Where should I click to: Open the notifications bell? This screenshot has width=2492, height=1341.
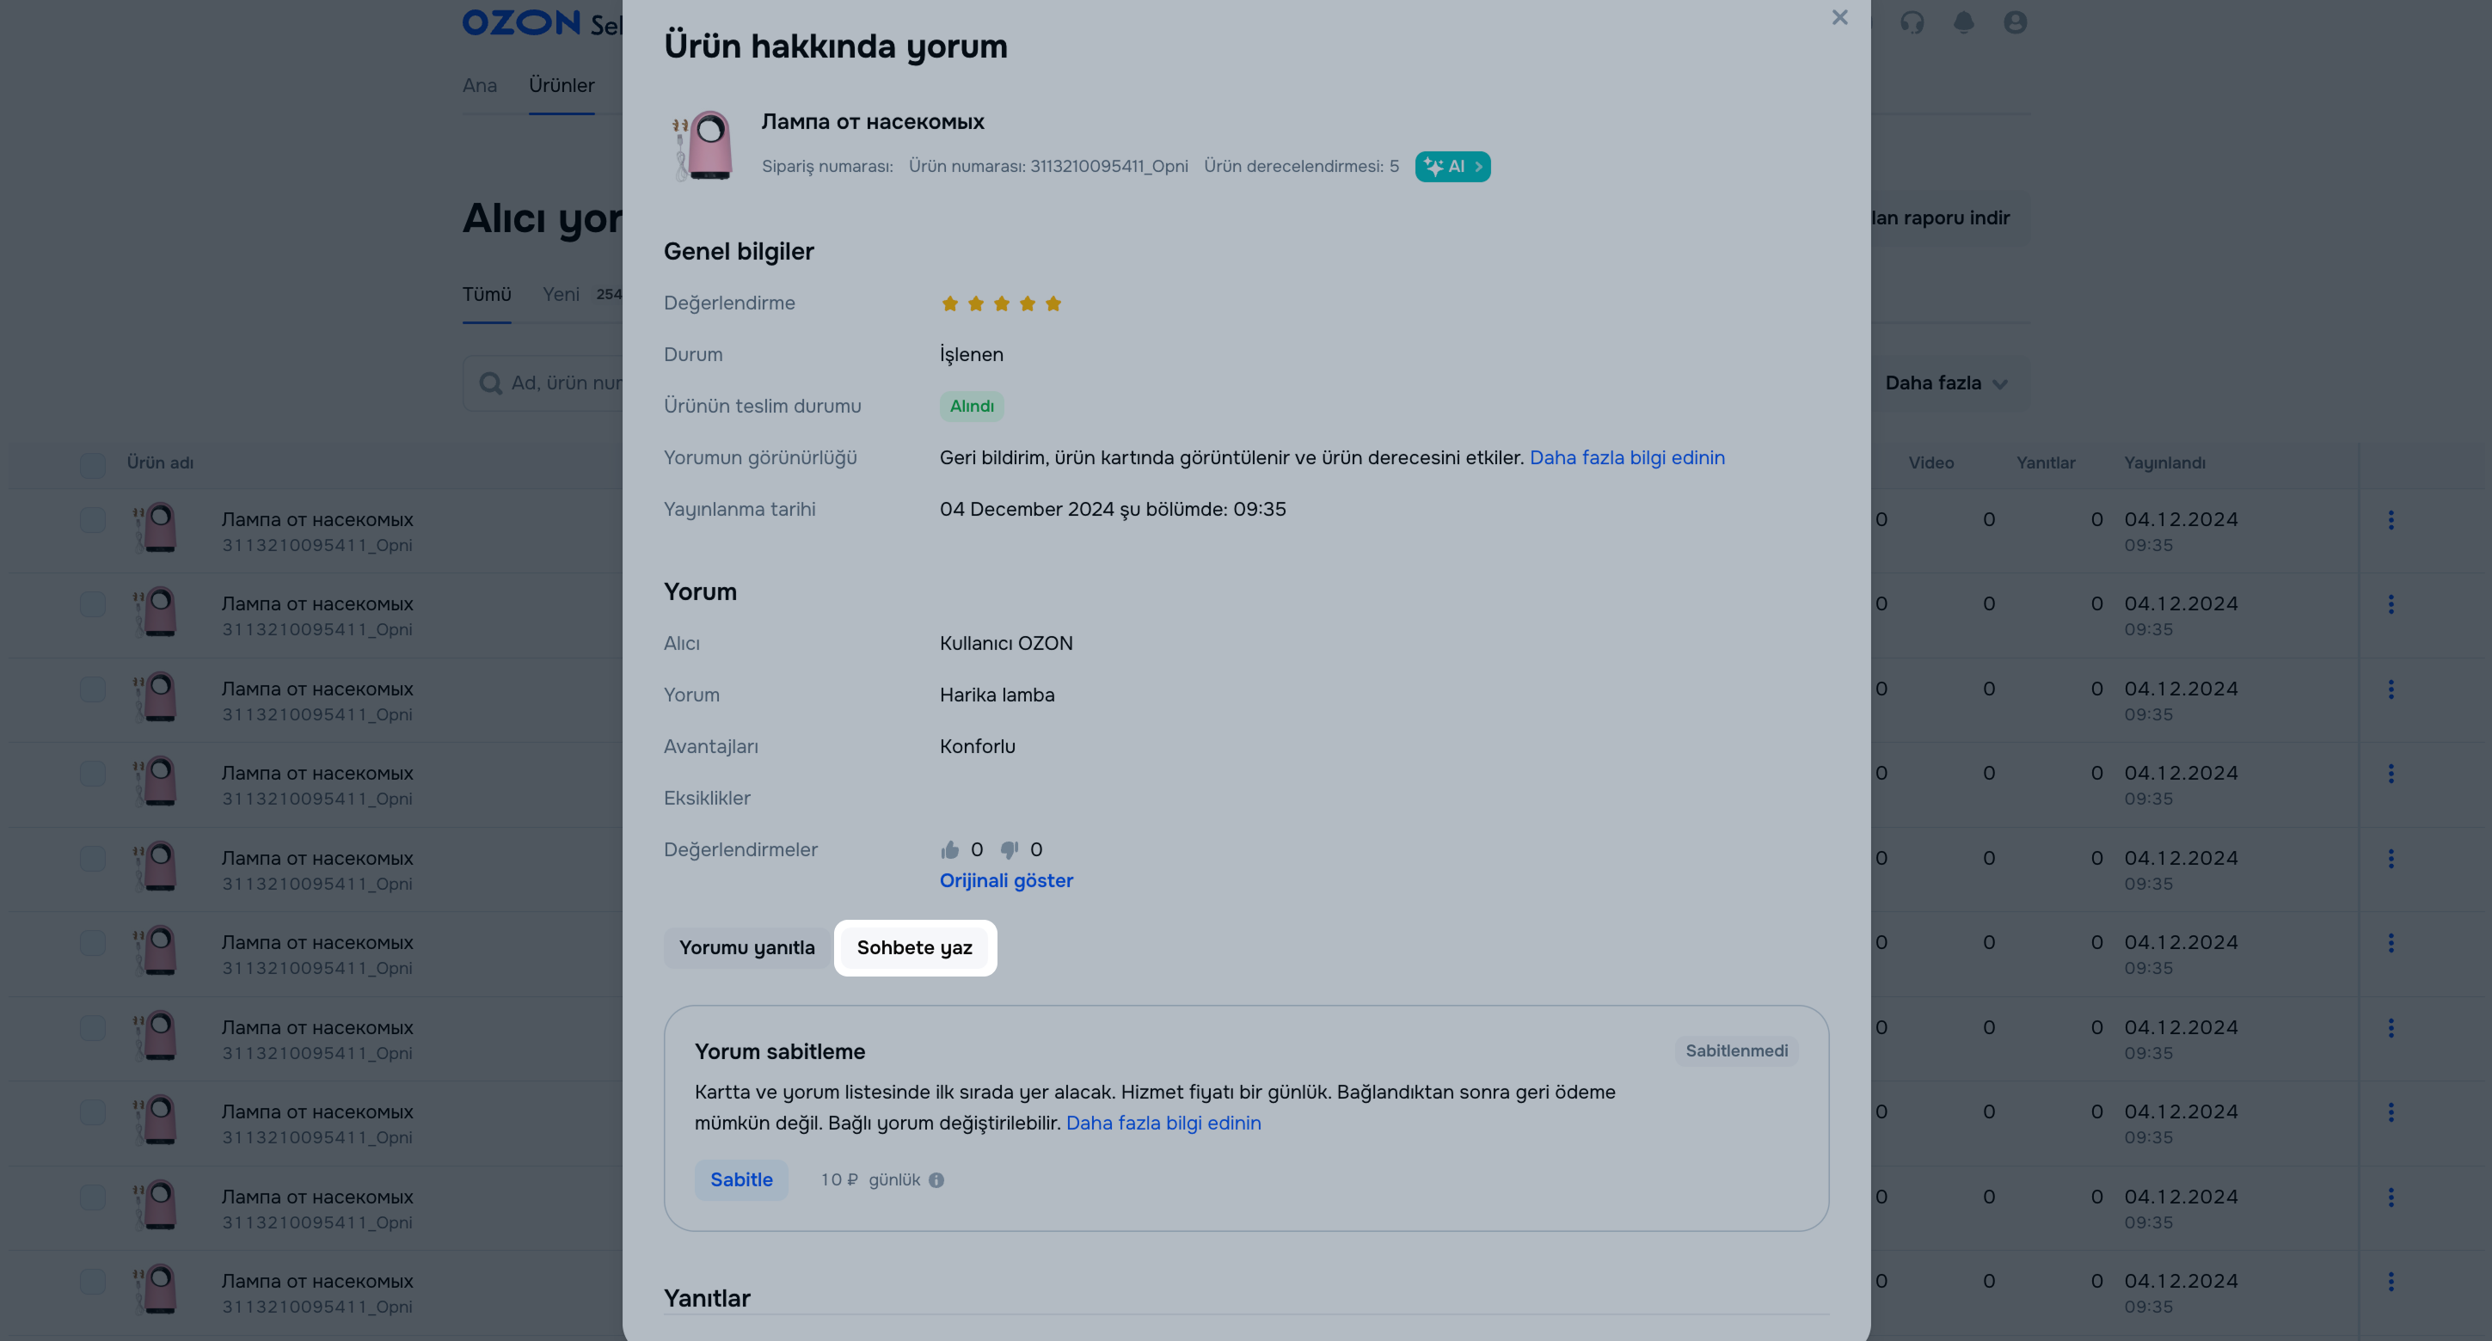coord(1963,22)
